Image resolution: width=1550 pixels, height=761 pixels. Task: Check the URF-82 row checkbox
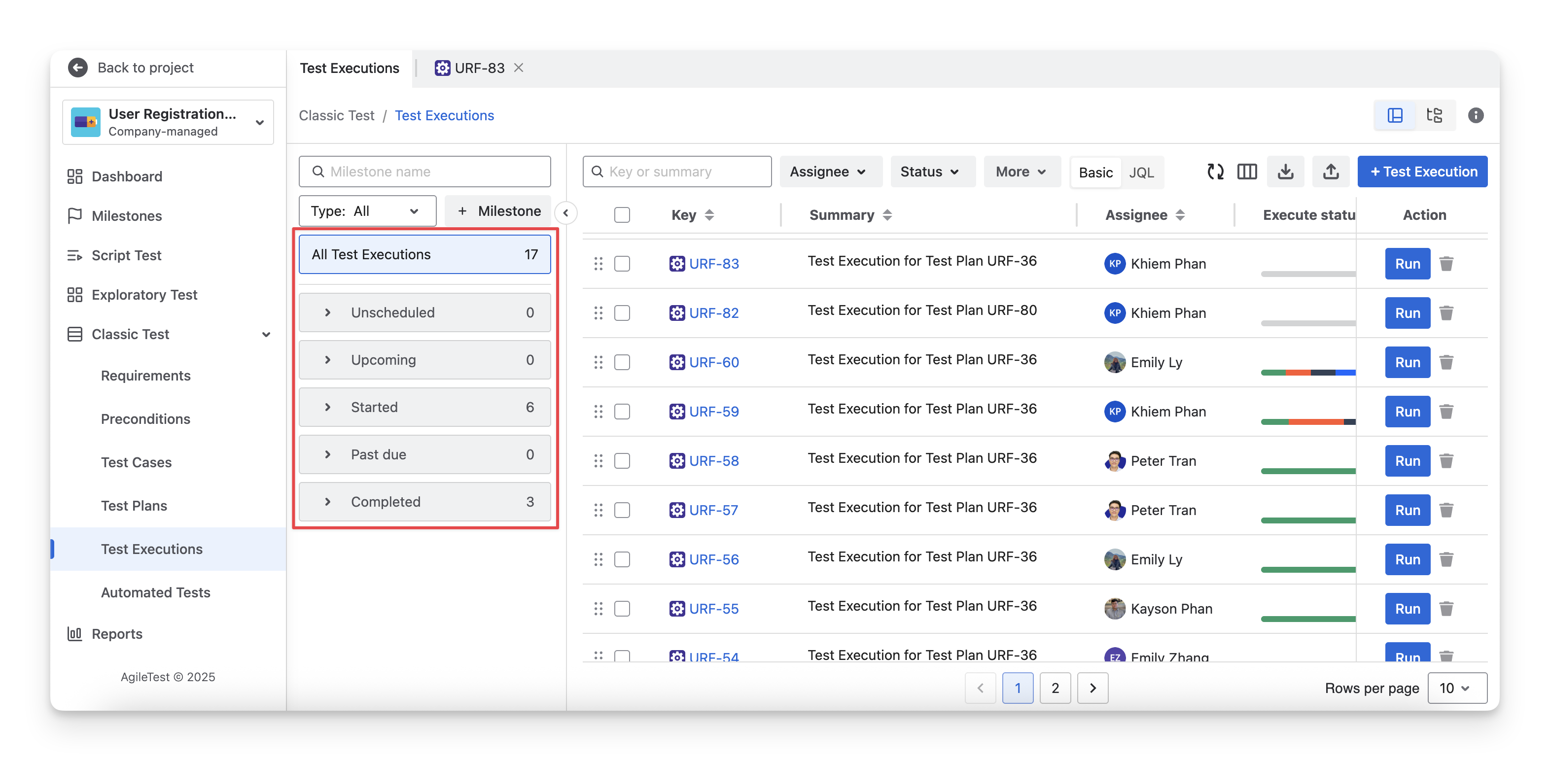pyautogui.click(x=622, y=313)
